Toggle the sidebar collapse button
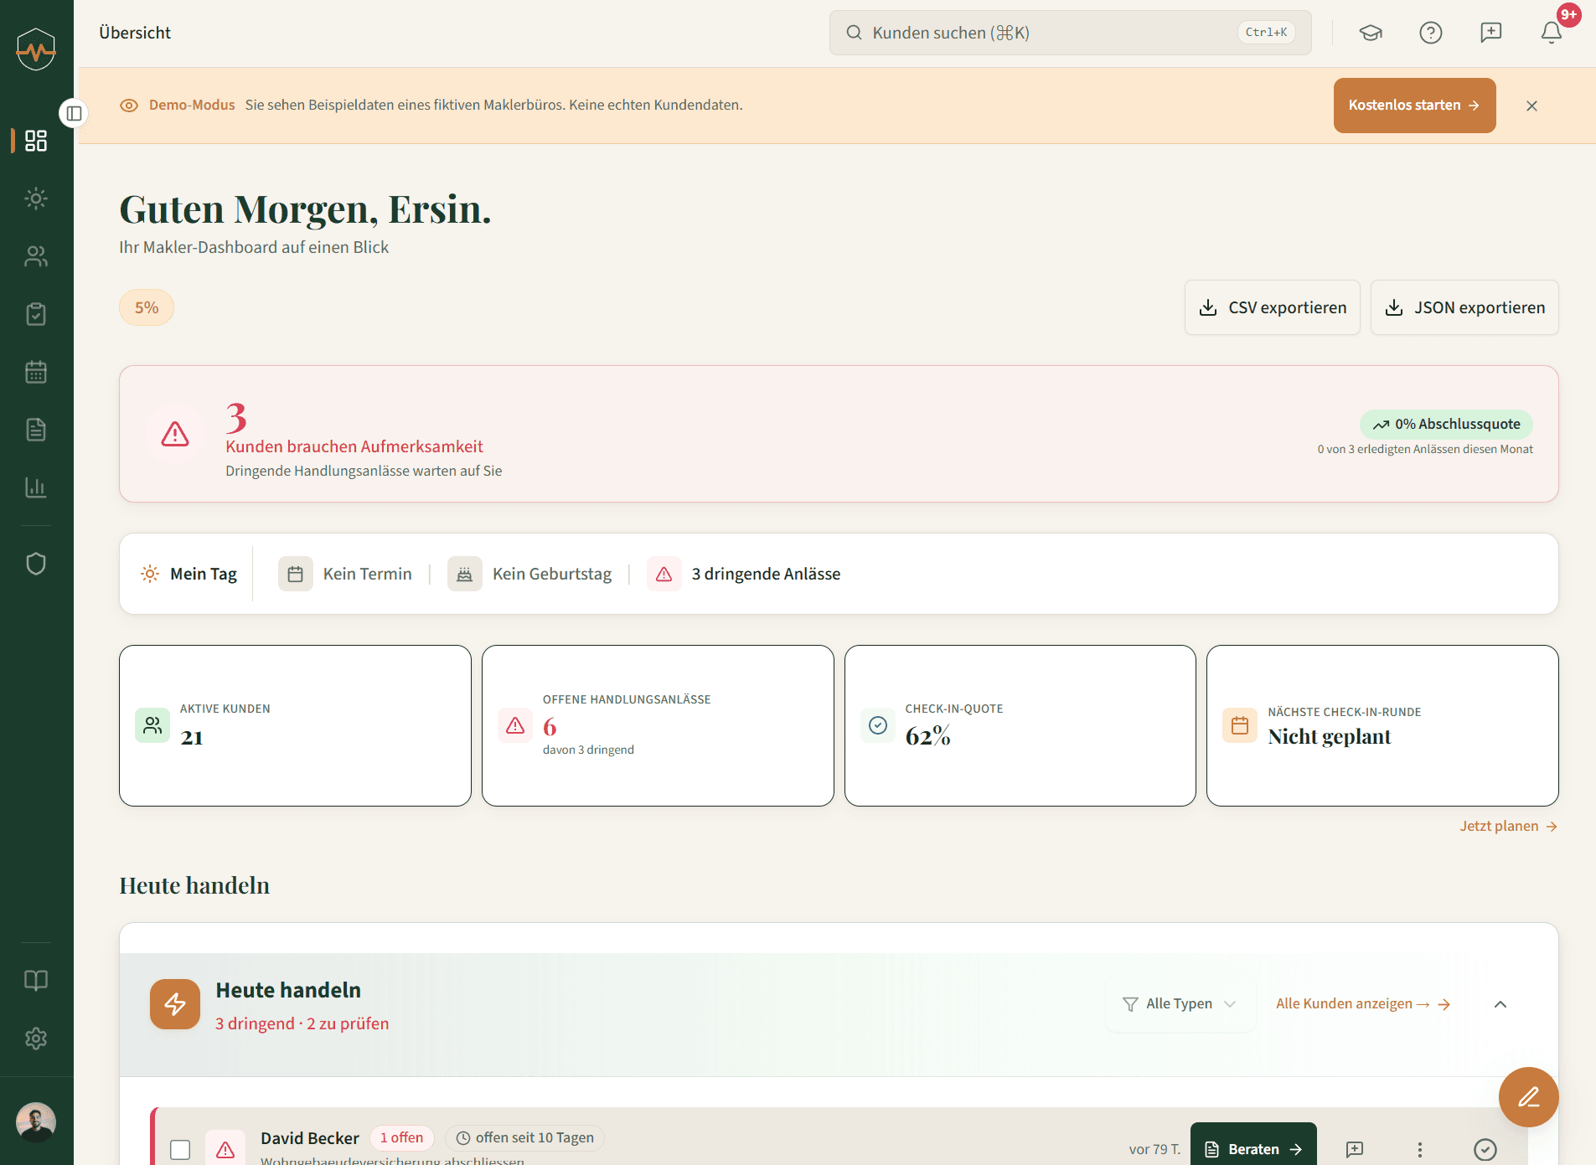Viewport: 1596px width, 1165px height. pyautogui.click(x=74, y=113)
